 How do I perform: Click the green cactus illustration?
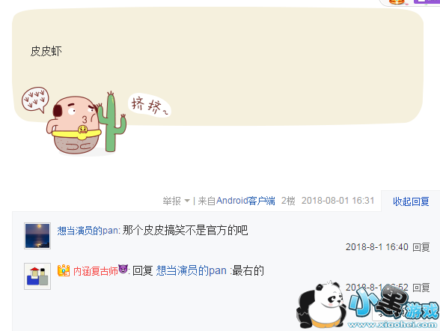tap(112, 121)
